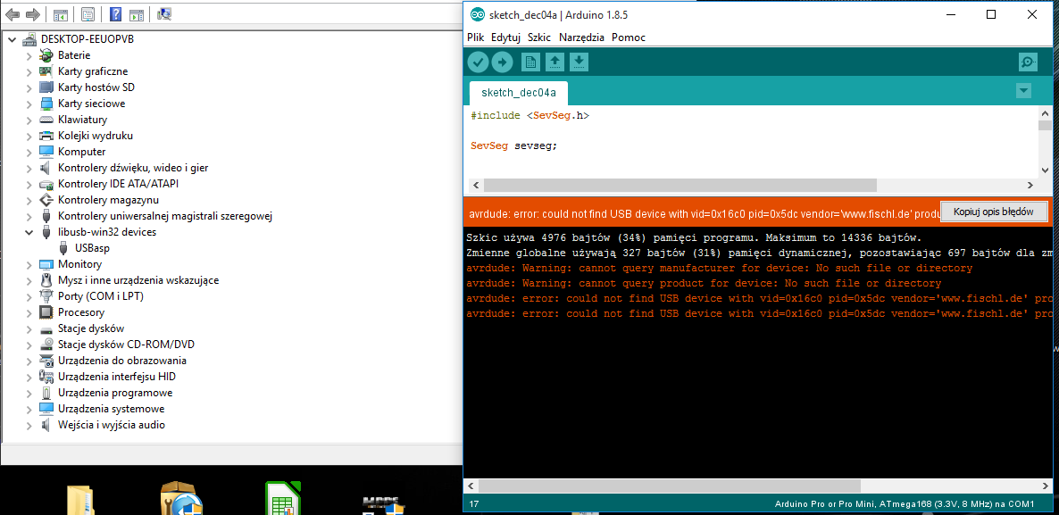1059x515 pixels.
Task: Open the folder icon on the desktop
Action: 80,500
